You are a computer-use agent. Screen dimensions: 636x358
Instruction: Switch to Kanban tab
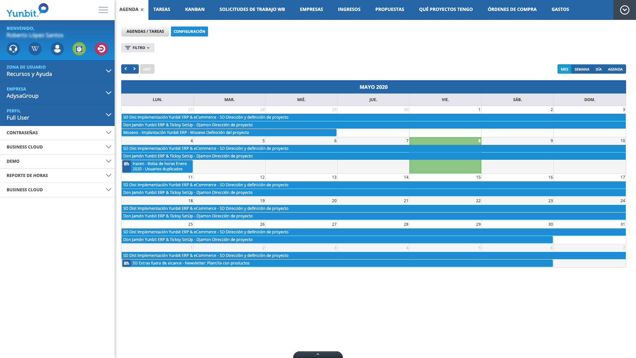[195, 10]
